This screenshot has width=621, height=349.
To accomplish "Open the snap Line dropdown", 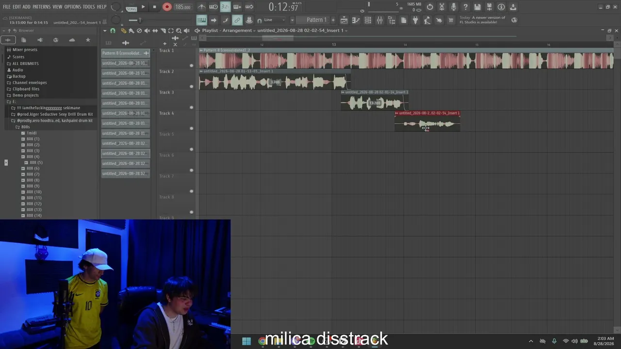I will [x=275, y=20].
